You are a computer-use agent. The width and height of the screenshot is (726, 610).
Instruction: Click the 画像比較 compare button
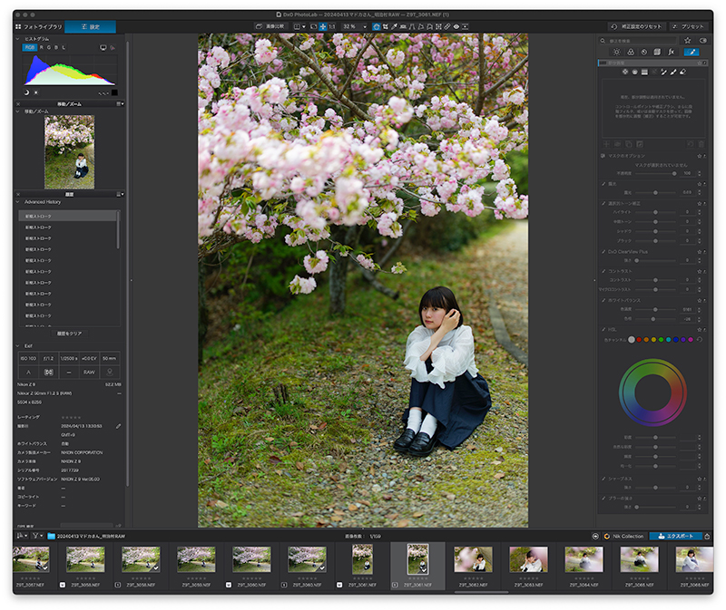click(270, 27)
